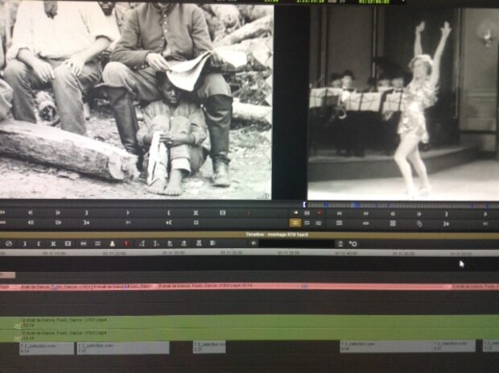Screen dimensions: 499x373
Task: Select isolated short gray audio clip between gaps
Action: [x=209, y=347]
